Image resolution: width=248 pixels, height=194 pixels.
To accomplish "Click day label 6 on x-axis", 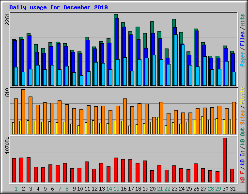I will pyautogui.click(x=52, y=189).
